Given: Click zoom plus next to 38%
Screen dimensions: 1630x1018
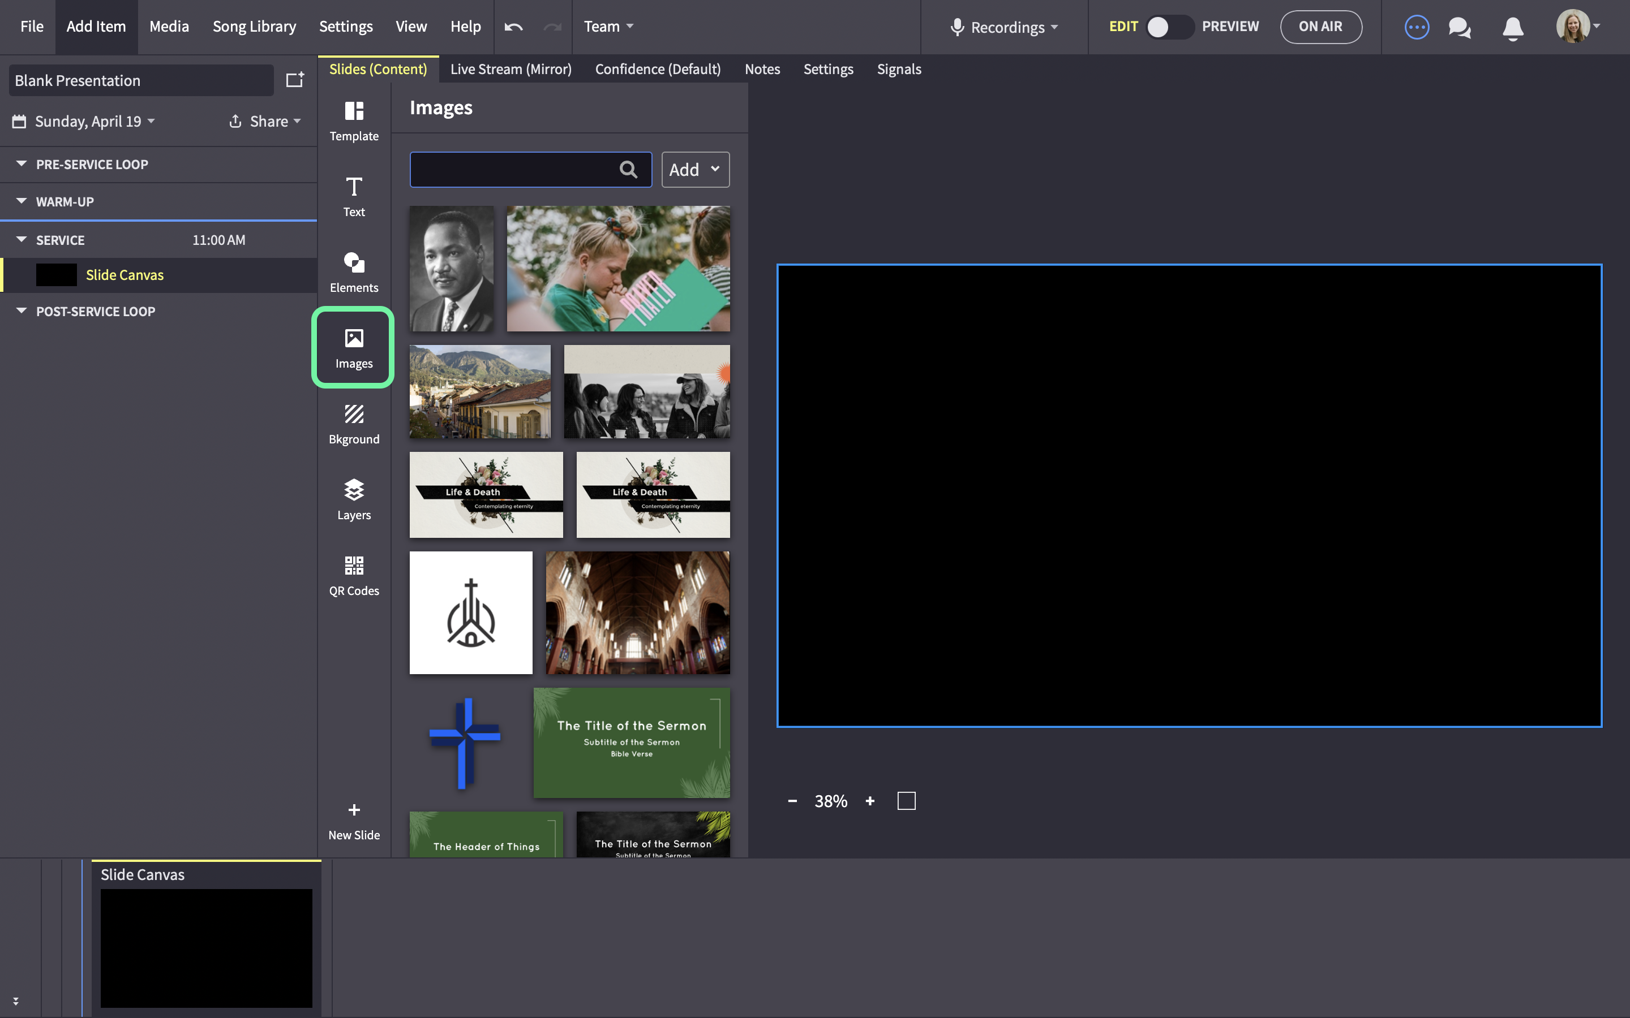Looking at the screenshot, I should click(x=870, y=801).
